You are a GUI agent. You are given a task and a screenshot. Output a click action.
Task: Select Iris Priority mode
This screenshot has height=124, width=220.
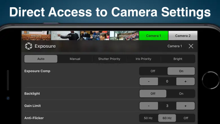point(144,59)
